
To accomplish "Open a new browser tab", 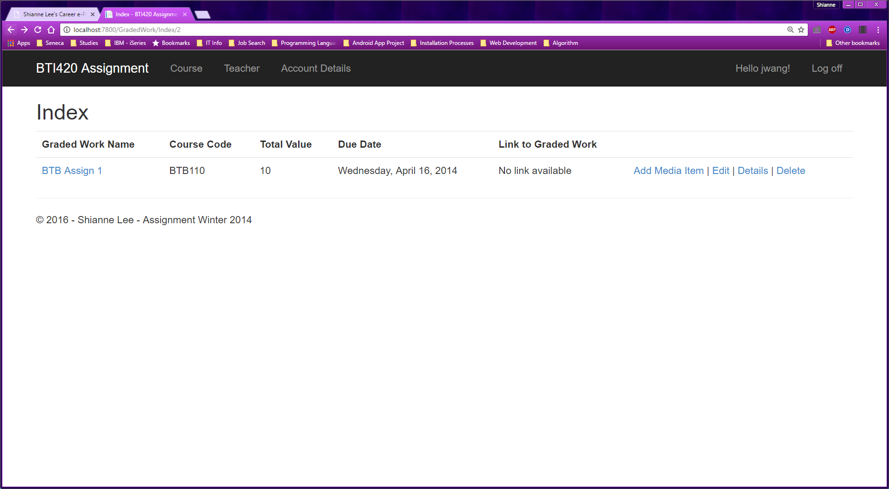I will point(203,15).
